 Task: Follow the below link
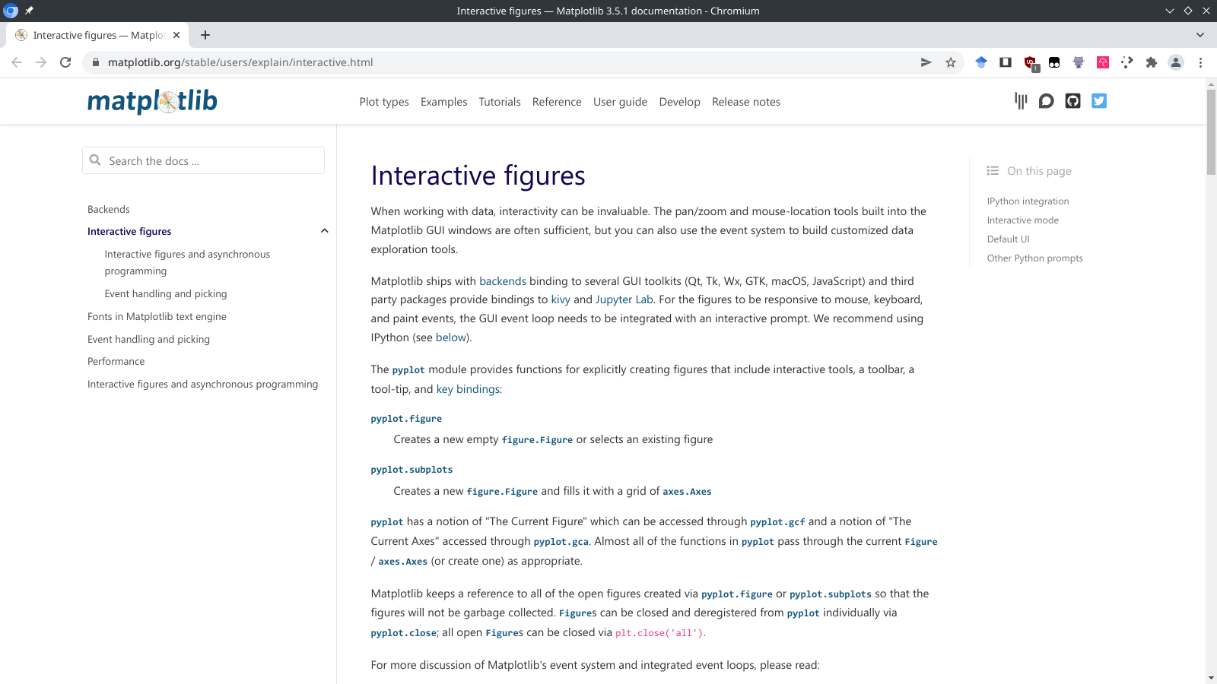[x=451, y=337]
